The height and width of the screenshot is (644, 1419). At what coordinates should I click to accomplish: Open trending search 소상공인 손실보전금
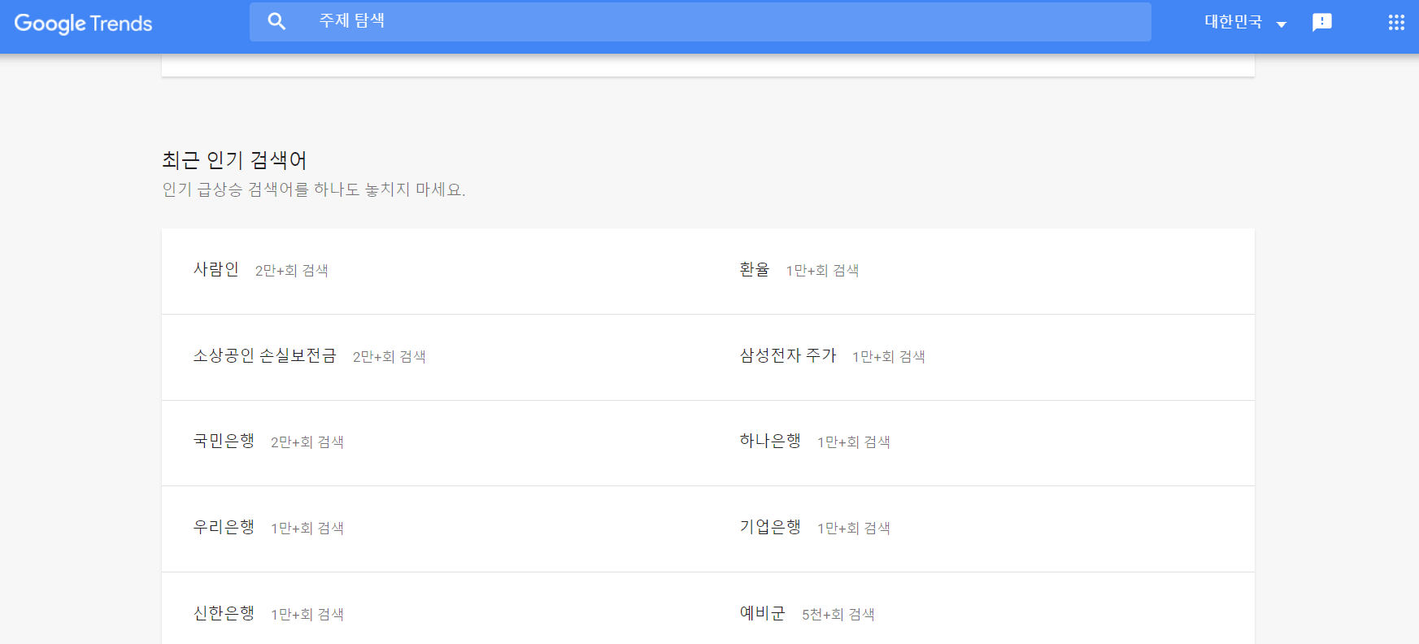[x=264, y=355]
